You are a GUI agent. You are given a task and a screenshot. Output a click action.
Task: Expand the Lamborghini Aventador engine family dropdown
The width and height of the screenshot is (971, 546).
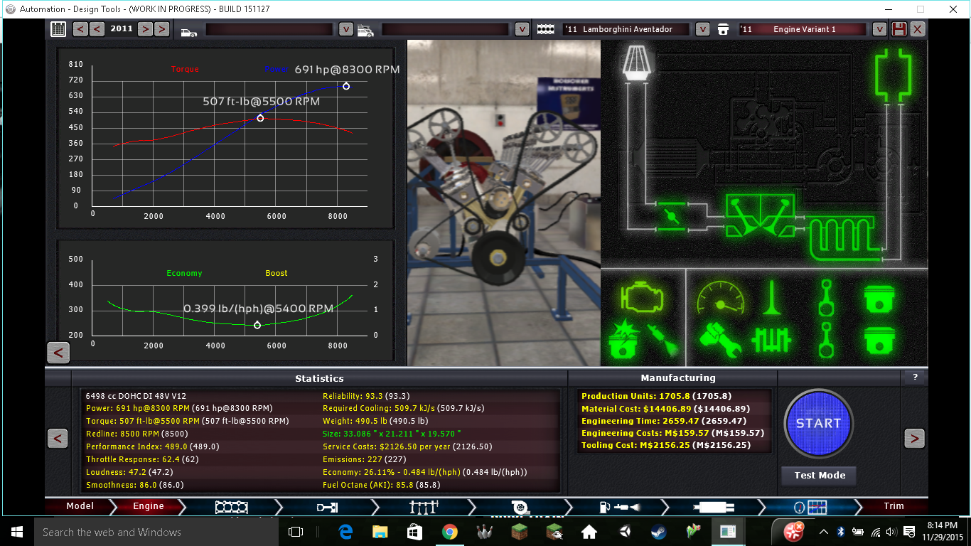point(702,29)
